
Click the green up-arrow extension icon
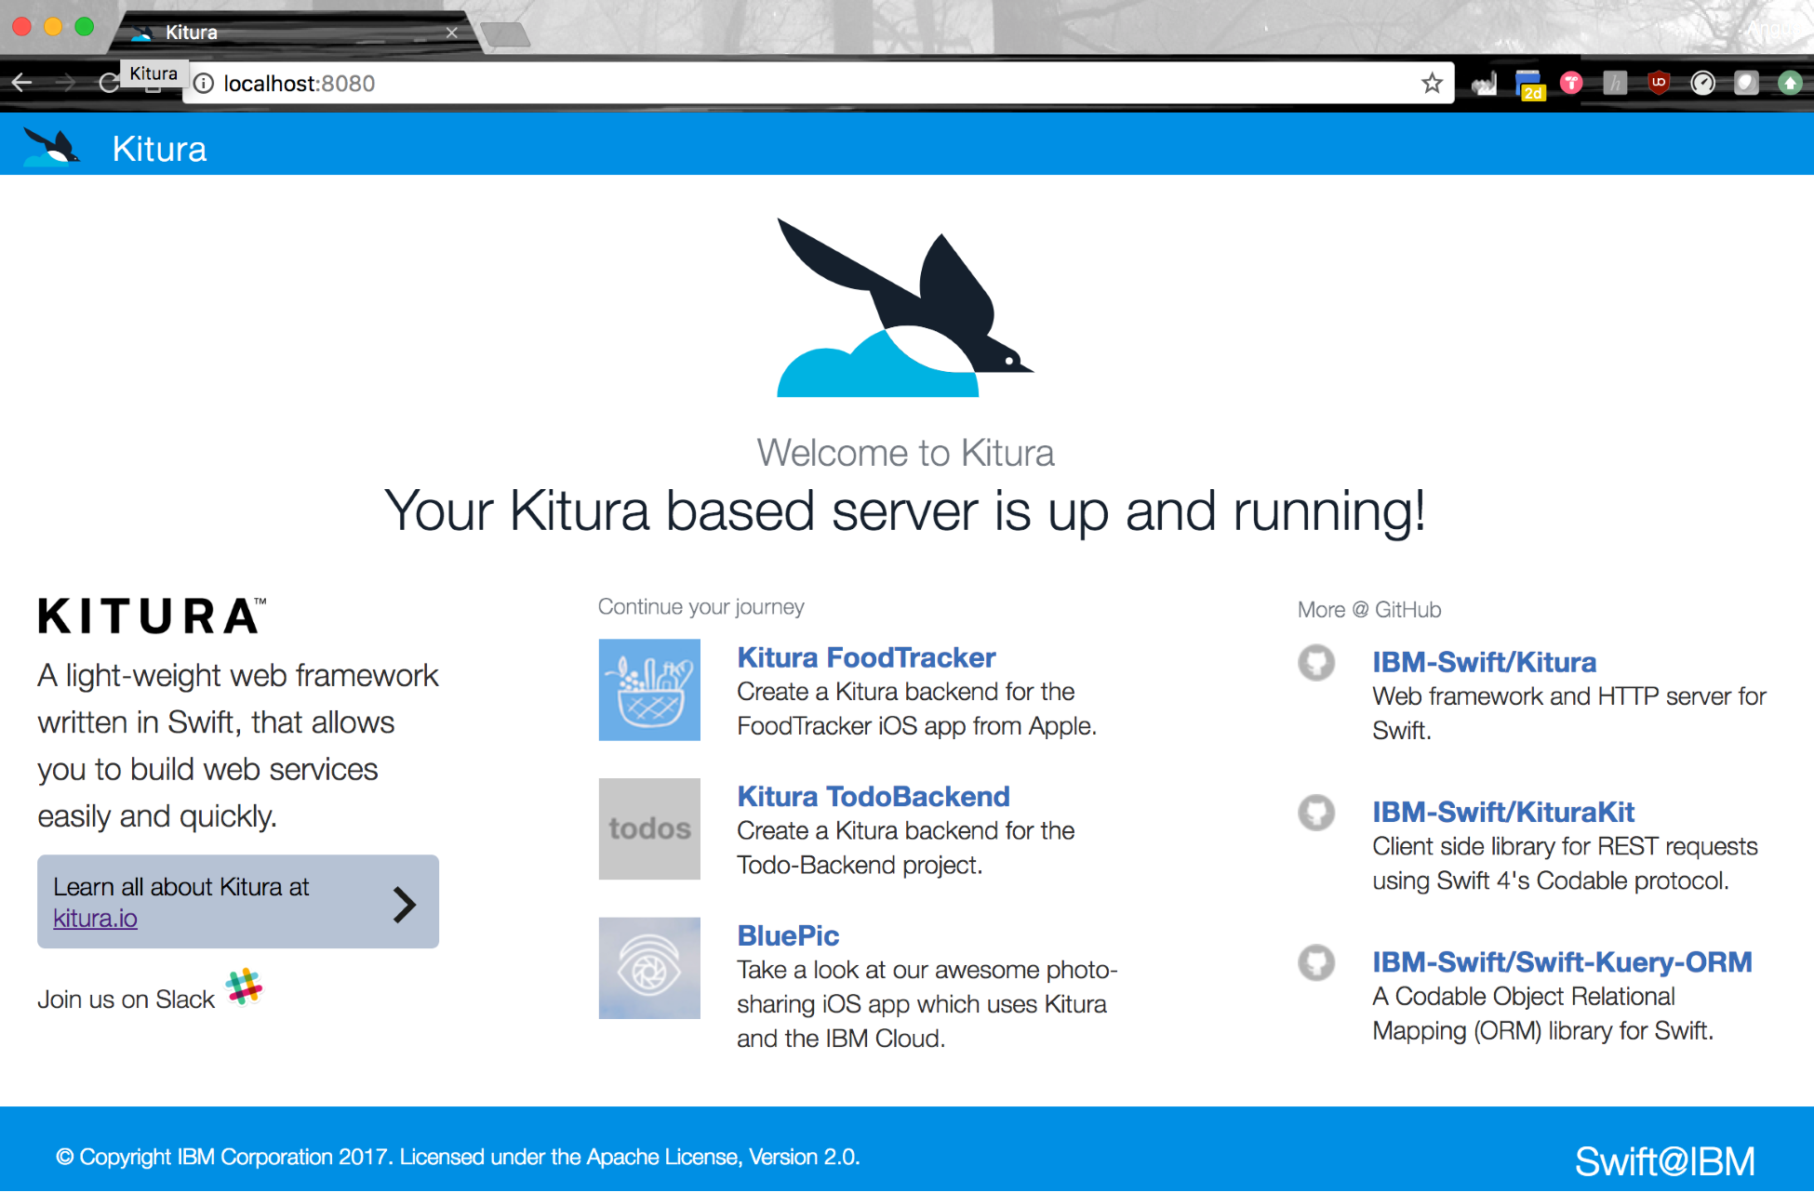pos(1789,84)
